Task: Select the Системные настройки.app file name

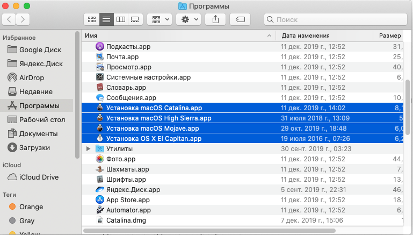Action: click(x=148, y=77)
